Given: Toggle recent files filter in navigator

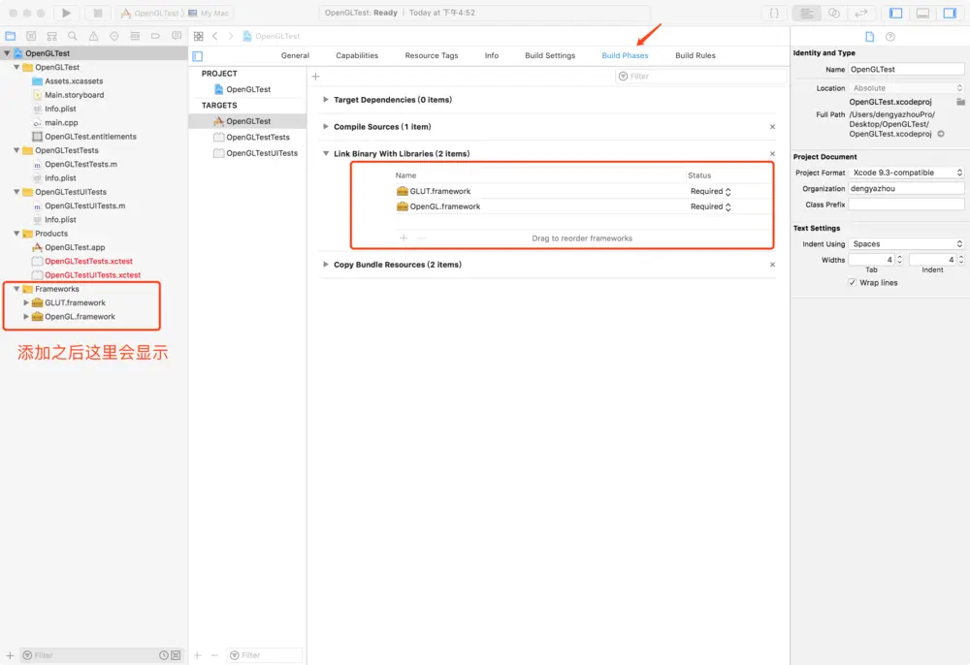Looking at the screenshot, I should coord(163,655).
